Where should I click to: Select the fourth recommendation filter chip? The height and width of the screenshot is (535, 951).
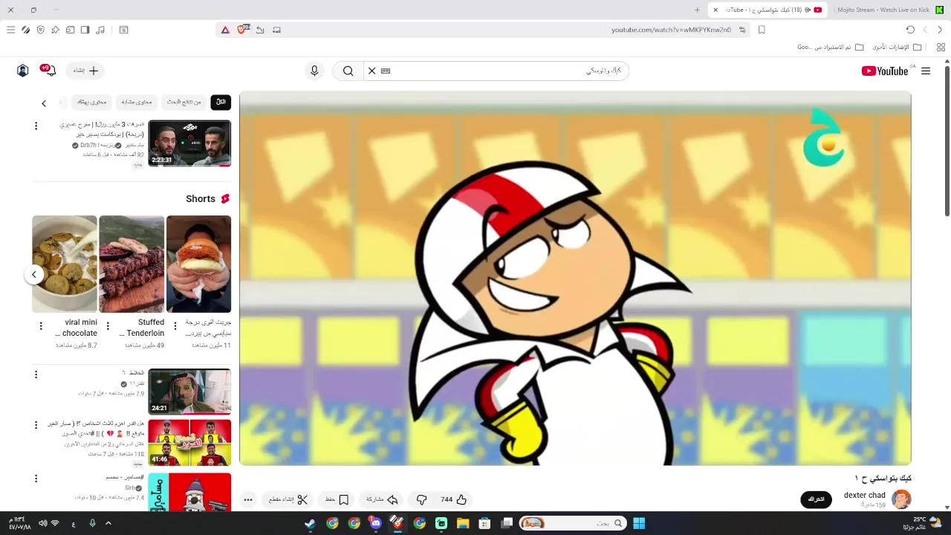92,102
